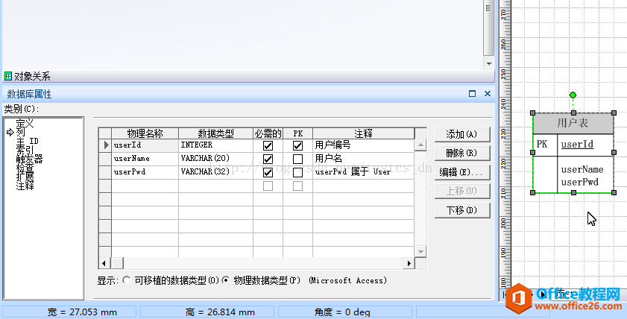Click the green rotation handle

(x=573, y=95)
